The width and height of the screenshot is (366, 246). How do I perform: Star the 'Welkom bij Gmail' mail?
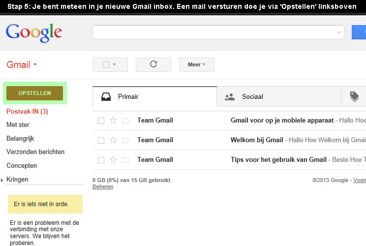click(113, 140)
